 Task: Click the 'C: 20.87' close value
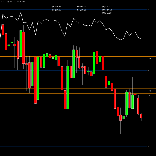pyautogui.click(x=56, y=10)
